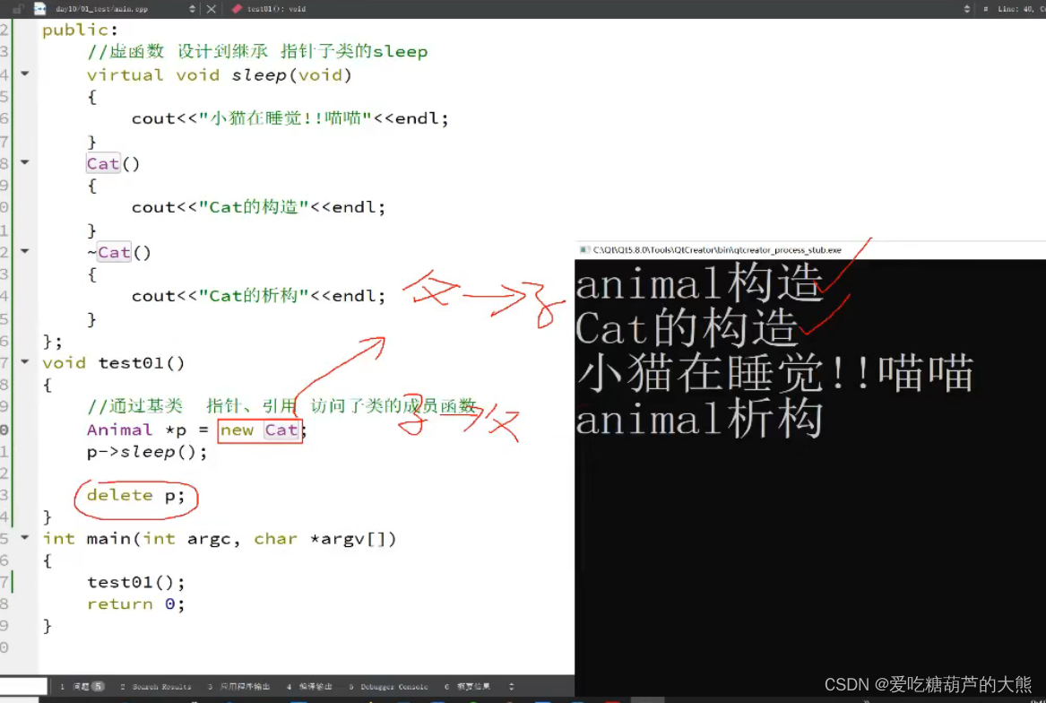Open the Search Results output pane
The height and width of the screenshot is (703, 1046).
(x=156, y=686)
